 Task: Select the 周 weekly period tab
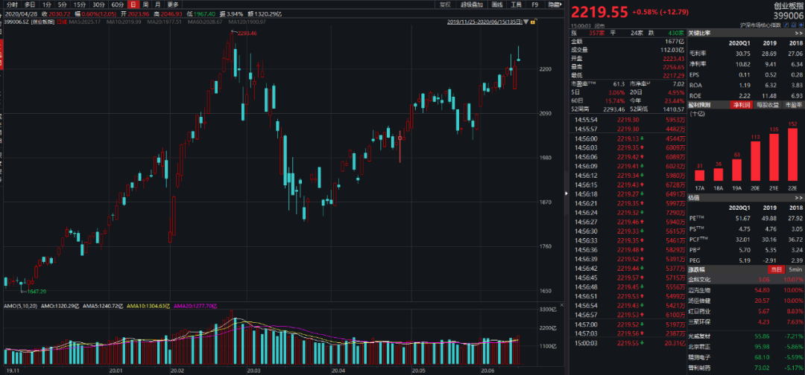point(145,4)
